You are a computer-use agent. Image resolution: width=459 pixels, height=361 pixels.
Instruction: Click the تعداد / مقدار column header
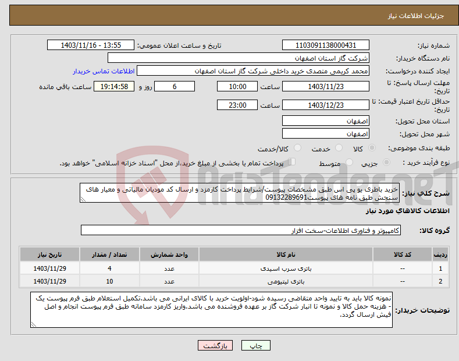[109, 254]
